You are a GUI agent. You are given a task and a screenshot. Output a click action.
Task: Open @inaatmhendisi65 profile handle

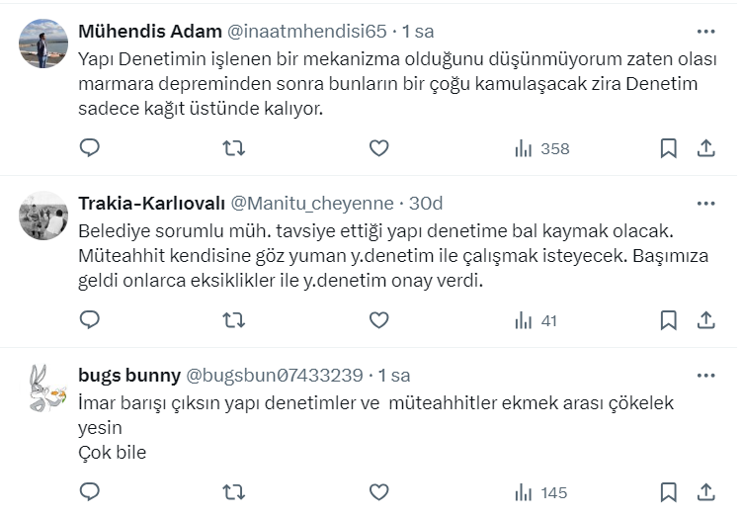pos(310,32)
